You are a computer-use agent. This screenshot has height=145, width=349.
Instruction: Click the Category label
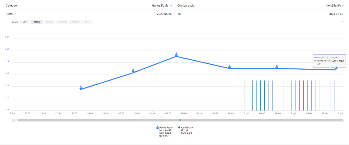[11, 6]
